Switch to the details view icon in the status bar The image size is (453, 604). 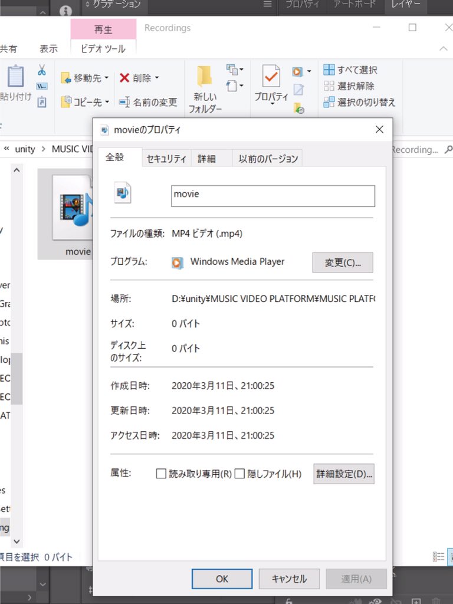(x=438, y=557)
